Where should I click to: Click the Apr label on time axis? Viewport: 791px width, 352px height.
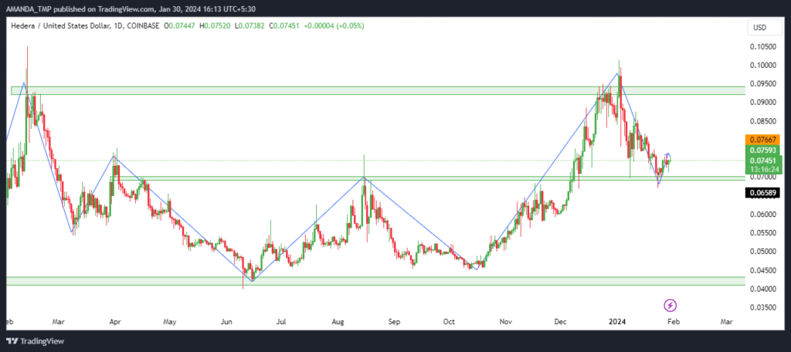115,322
